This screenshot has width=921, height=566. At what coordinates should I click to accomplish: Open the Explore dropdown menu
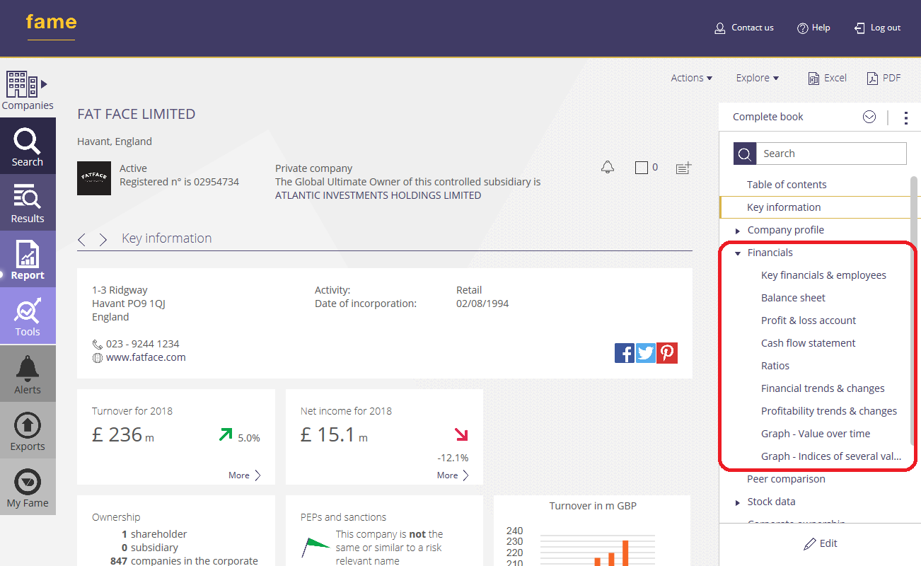[757, 78]
